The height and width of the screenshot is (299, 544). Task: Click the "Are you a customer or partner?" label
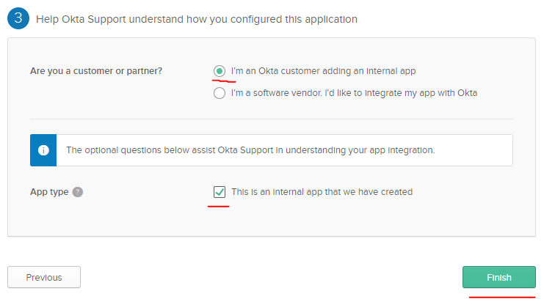[x=96, y=71]
